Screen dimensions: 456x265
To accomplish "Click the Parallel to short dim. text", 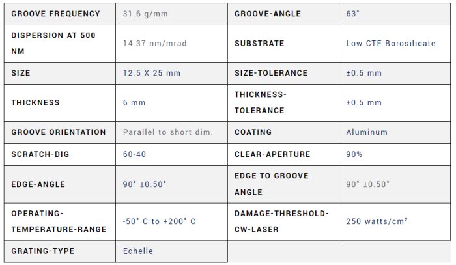I will [x=167, y=132].
